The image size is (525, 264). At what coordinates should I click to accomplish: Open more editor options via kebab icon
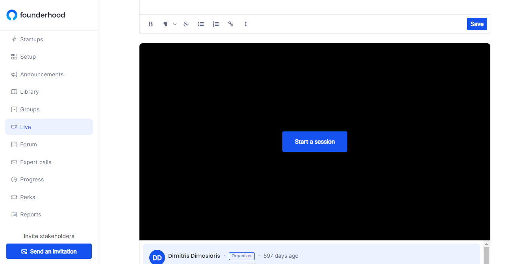tap(246, 24)
